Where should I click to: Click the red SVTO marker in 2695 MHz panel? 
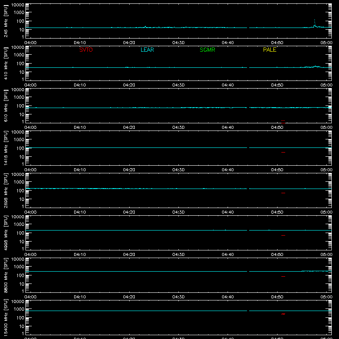283,193
